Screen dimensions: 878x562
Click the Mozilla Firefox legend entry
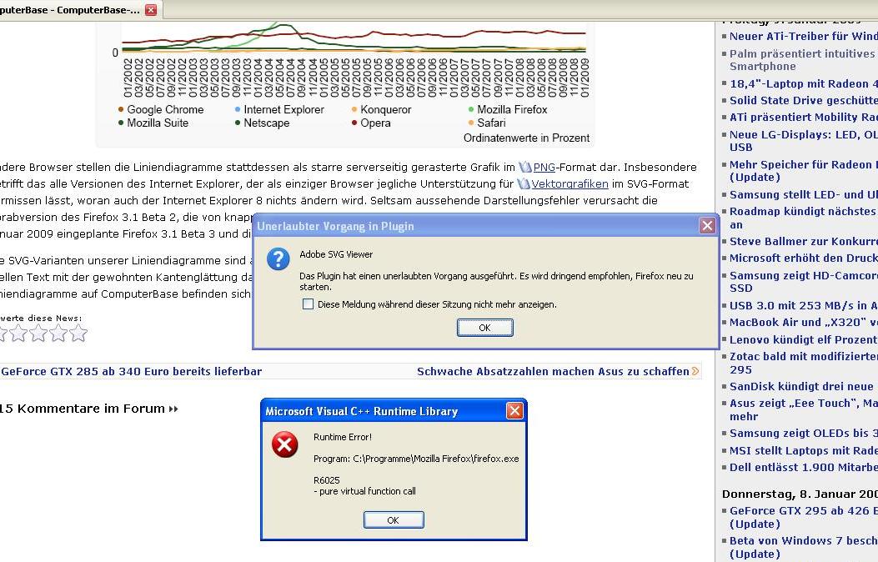[x=508, y=110]
